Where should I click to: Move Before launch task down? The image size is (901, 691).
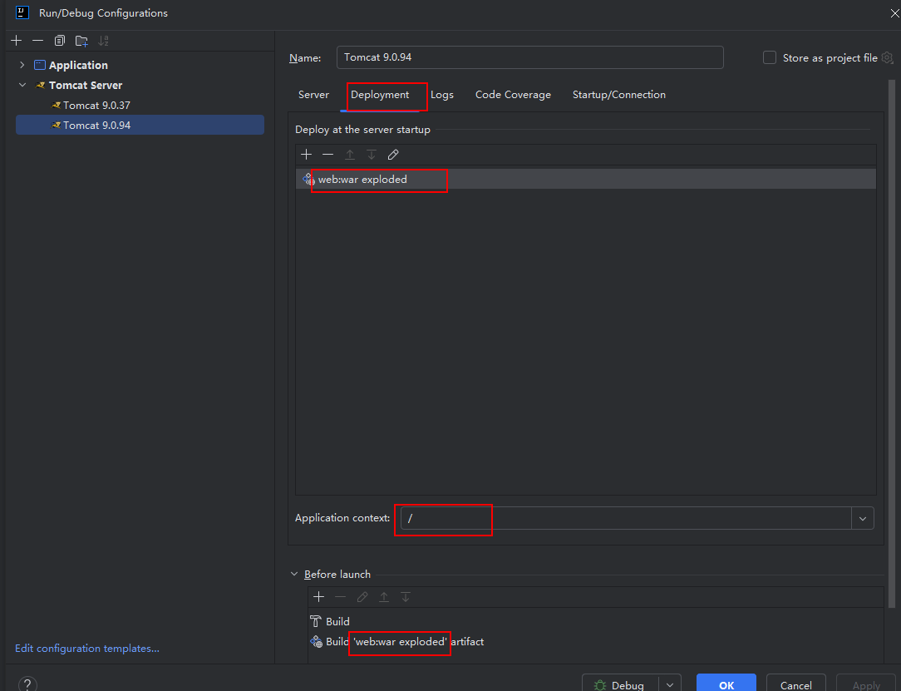406,597
